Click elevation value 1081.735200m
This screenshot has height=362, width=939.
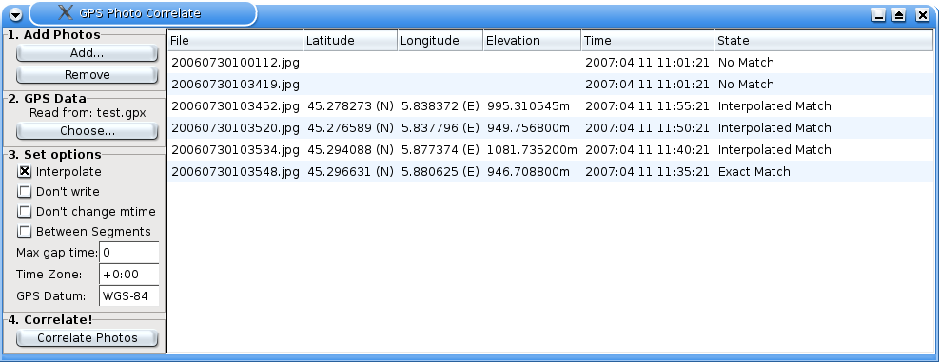533,150
